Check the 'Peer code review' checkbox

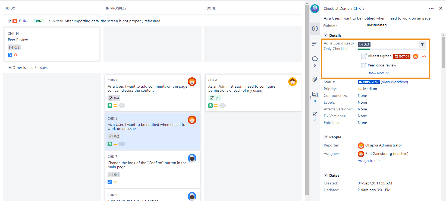(x=363, y=65)
